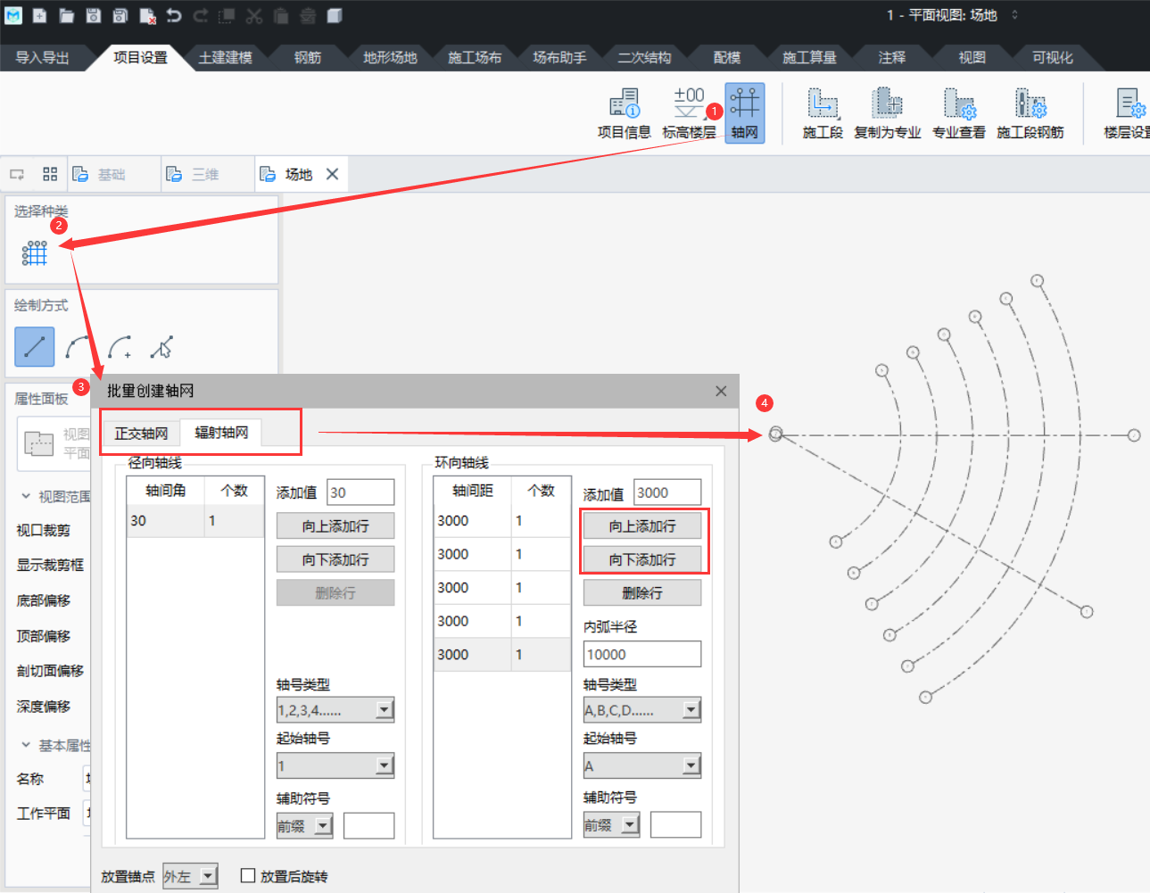Open the 项目信息 project info tool
Viewport: 1150px width, 893px height.
click(x=625, y=113)
